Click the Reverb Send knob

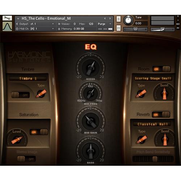[x=165, y=139]
